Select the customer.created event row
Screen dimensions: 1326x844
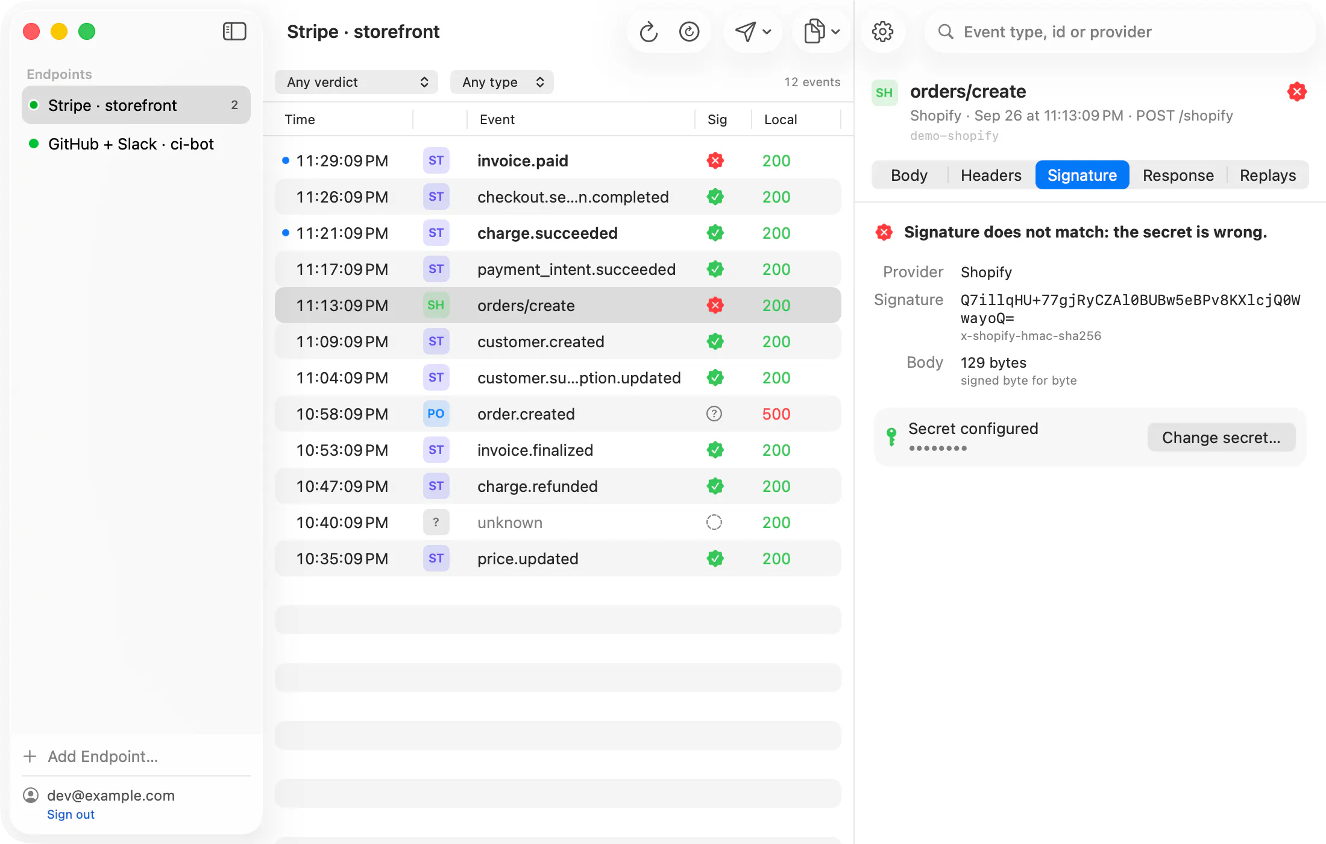[x=558, y=341]
